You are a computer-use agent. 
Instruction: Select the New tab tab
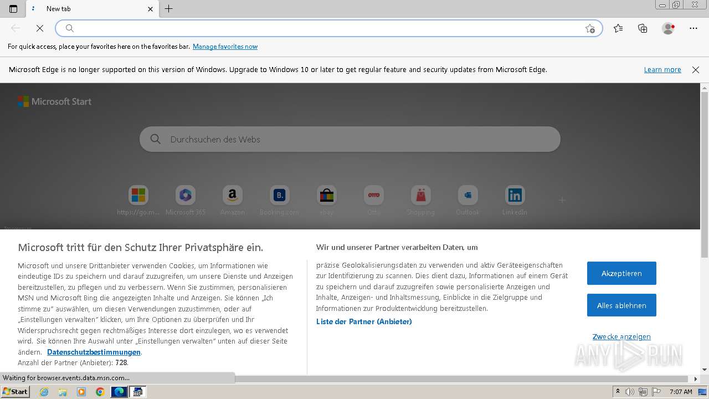pos(92,9)
